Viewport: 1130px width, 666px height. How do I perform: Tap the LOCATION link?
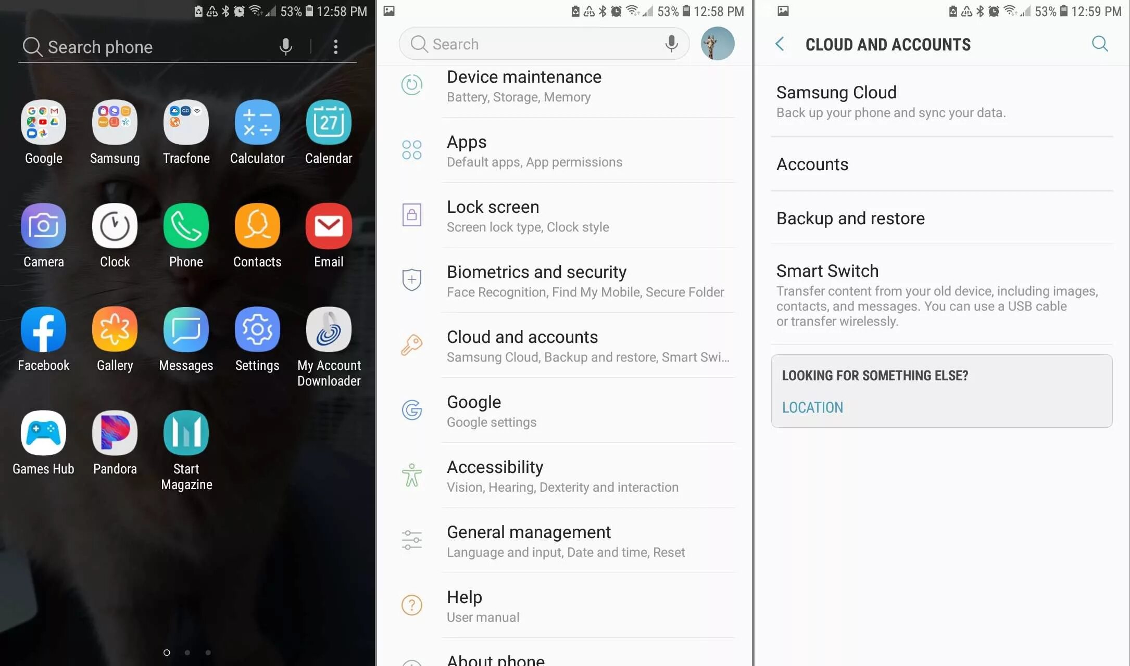point(812,407)
